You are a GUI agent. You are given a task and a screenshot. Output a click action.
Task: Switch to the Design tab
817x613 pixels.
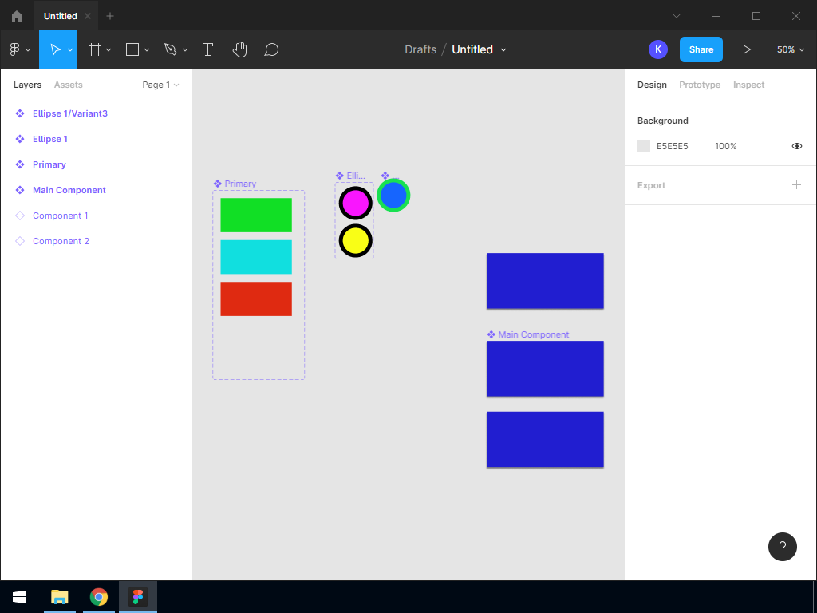pyautogui.click(x=652, y=85)
